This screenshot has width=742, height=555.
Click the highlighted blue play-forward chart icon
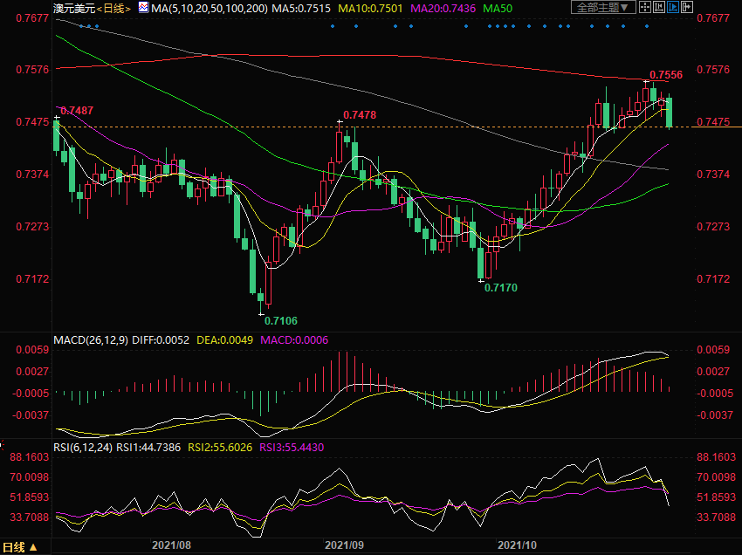point(673,7)
